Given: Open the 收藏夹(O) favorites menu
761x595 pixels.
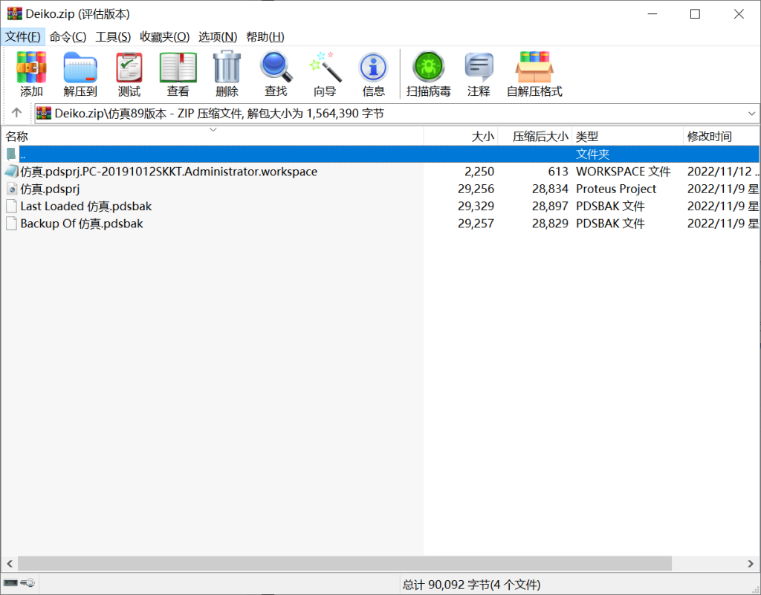Looking at the screenshot, I should pos(164,36).
